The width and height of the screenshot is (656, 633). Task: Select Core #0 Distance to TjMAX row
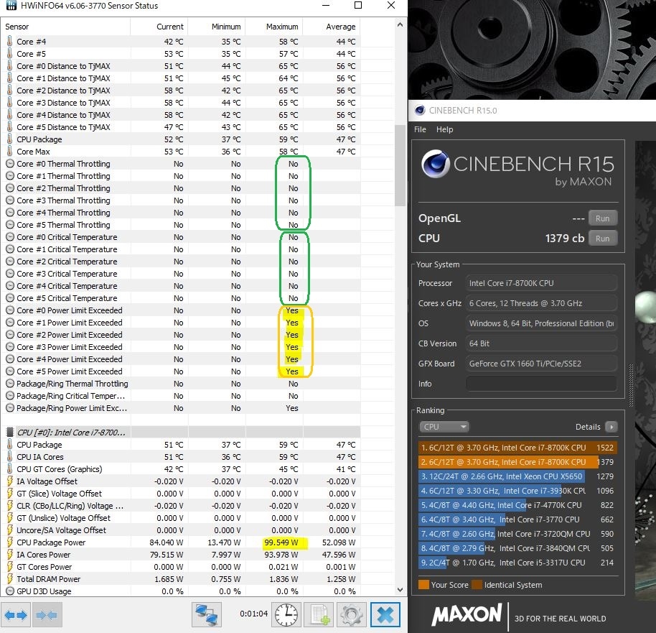coord(180,66)
